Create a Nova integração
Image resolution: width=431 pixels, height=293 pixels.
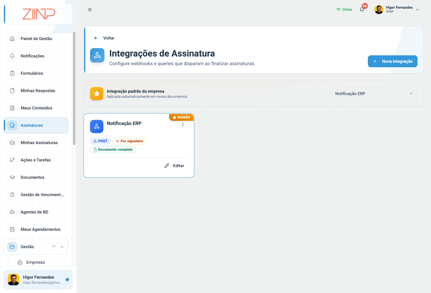pyautogui.click(x=392, y=61)
